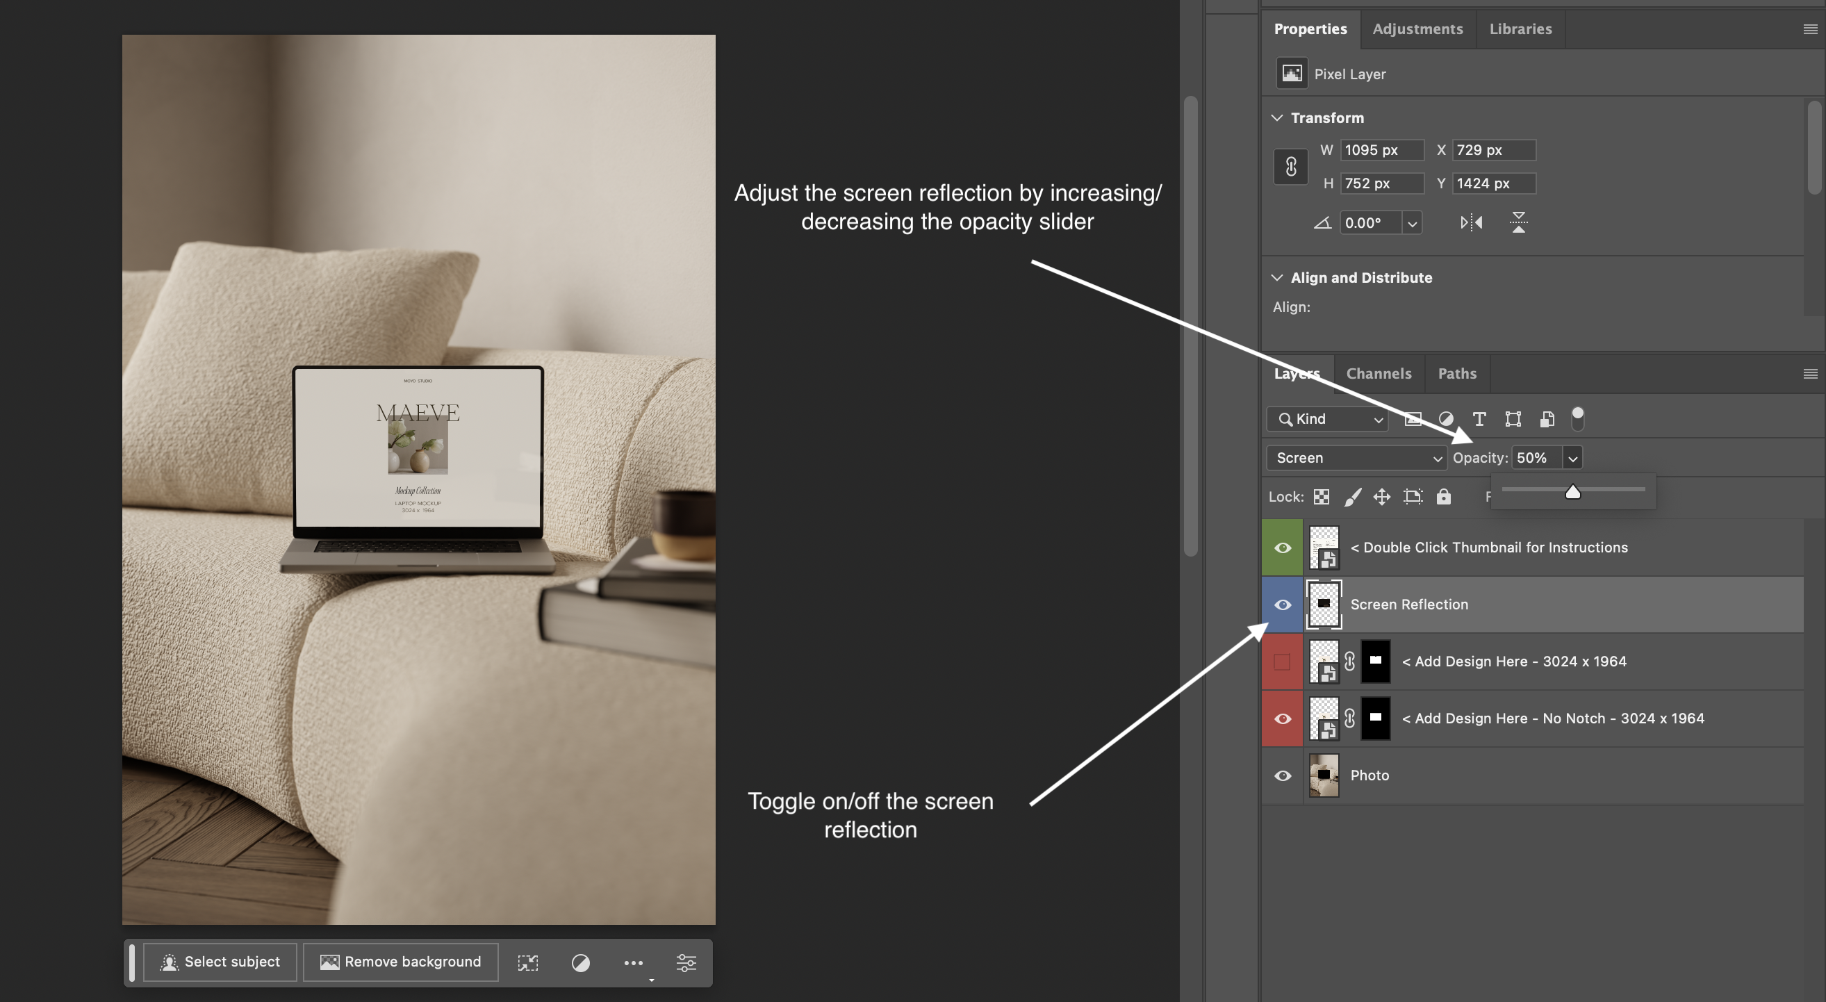The width and height of the screenshot is (1826, 1002).
Task: Collapse the Transform section
Action: pos(1276,117)
